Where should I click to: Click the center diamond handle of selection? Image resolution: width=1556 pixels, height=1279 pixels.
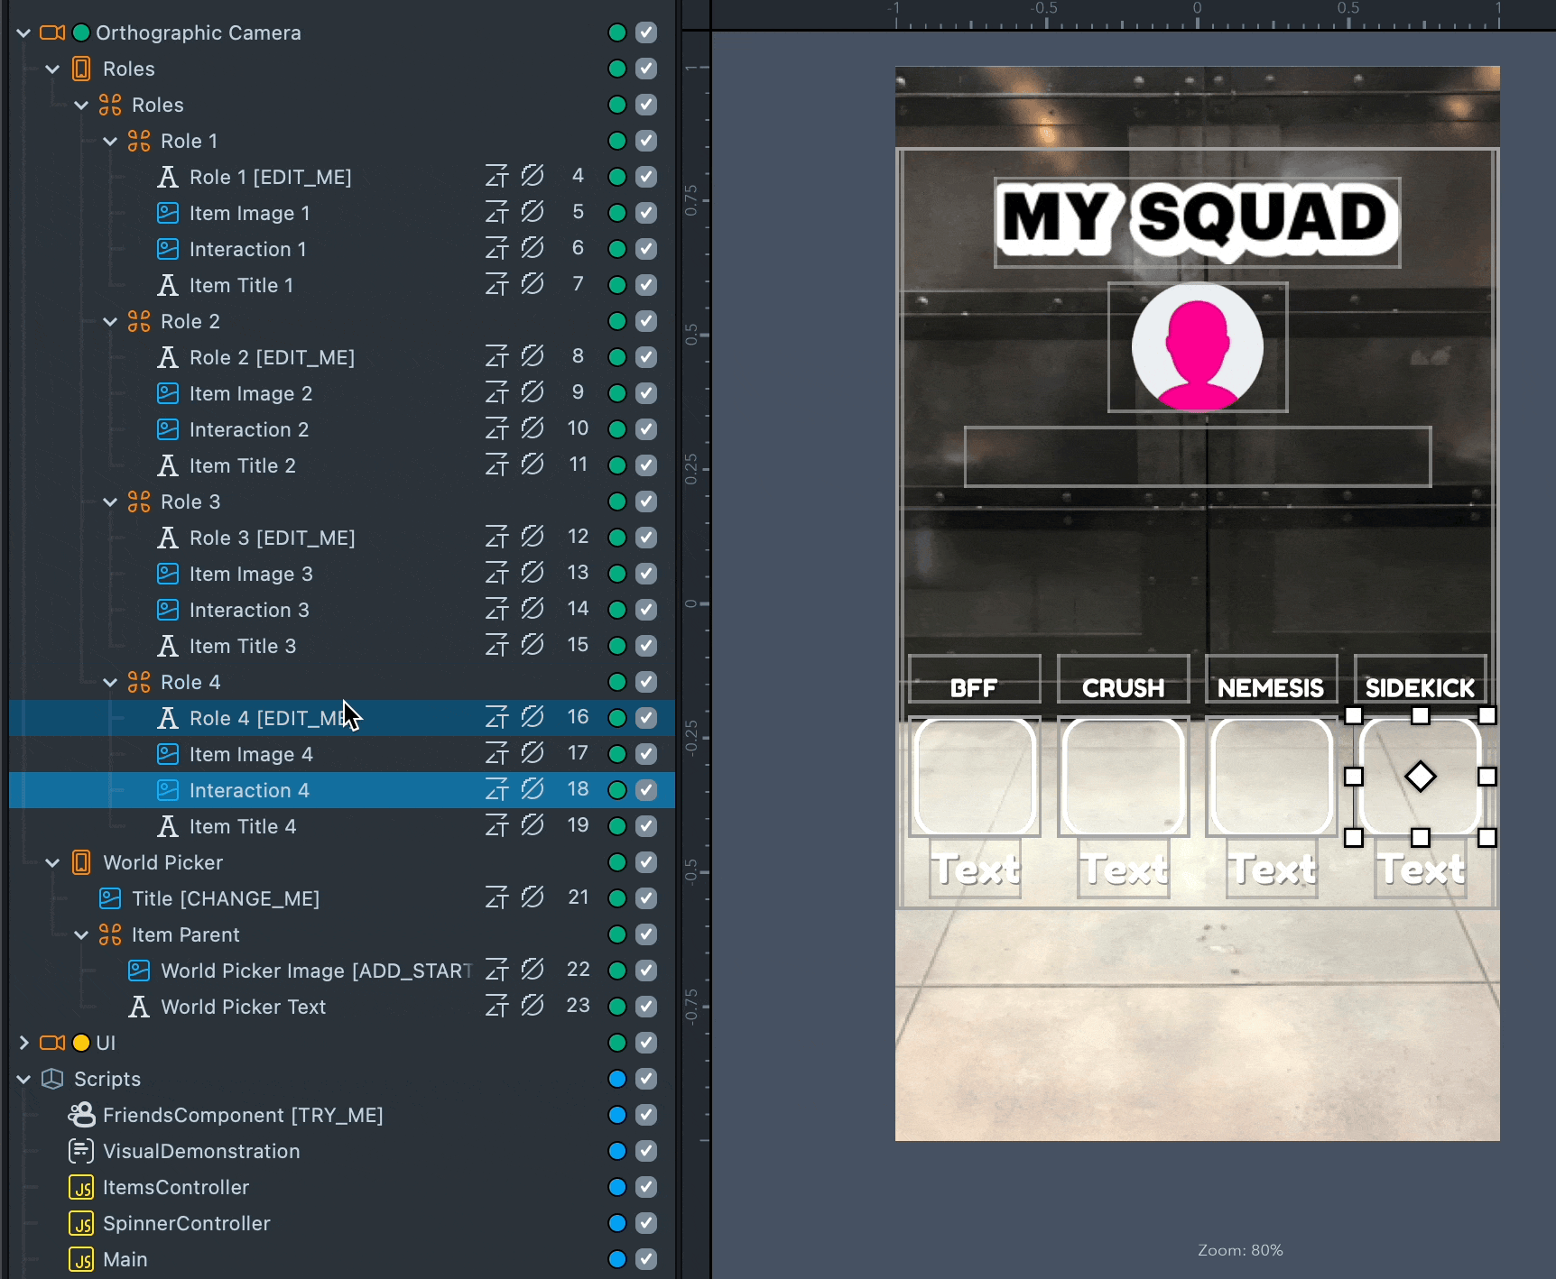pyautogui.click(x=1420, y=777)
